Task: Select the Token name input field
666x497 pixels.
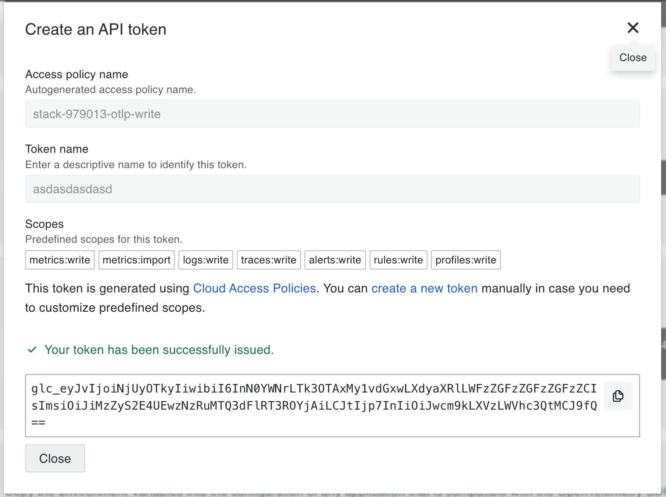Action: 332,189
